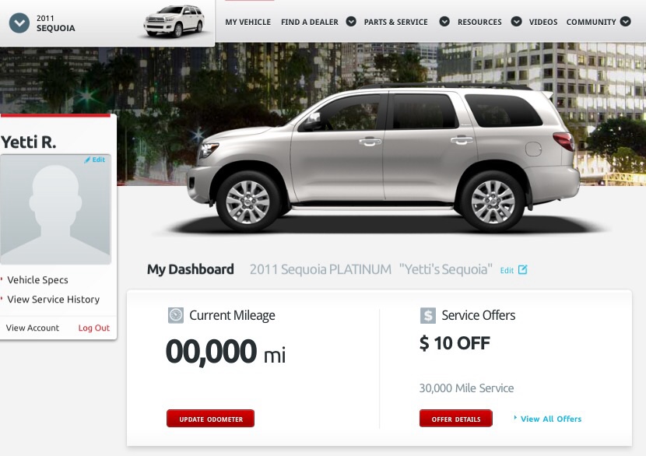Click the profile avatar placeholder image

click(55, 209)
